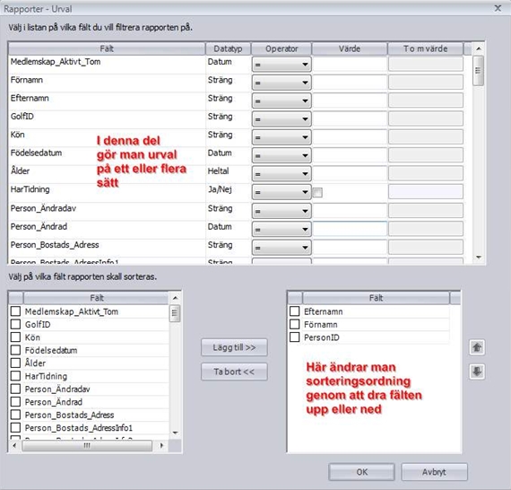Click the scroll-up arrow of the left sort list

click(x=175, y=298)
